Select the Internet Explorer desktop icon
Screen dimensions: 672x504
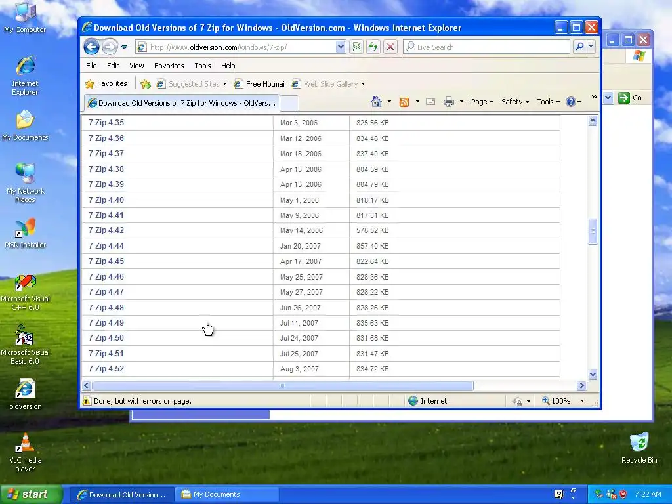[25, 76]
